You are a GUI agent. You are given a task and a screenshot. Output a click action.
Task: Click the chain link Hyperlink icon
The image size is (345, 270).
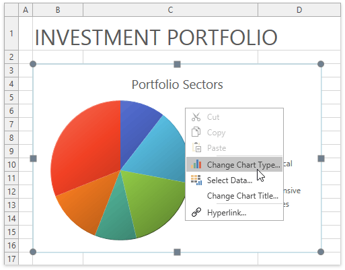click(x=196, y=212)
